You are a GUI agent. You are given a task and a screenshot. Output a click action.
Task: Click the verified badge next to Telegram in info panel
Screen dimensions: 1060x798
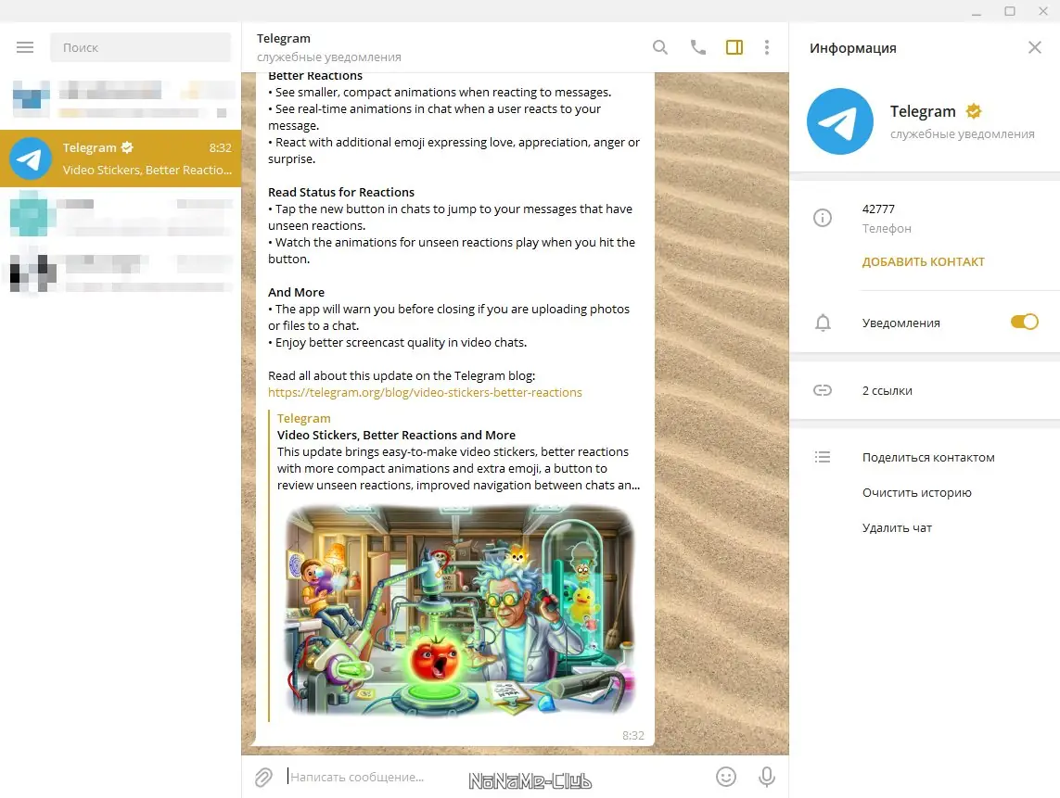pos(974,111)
